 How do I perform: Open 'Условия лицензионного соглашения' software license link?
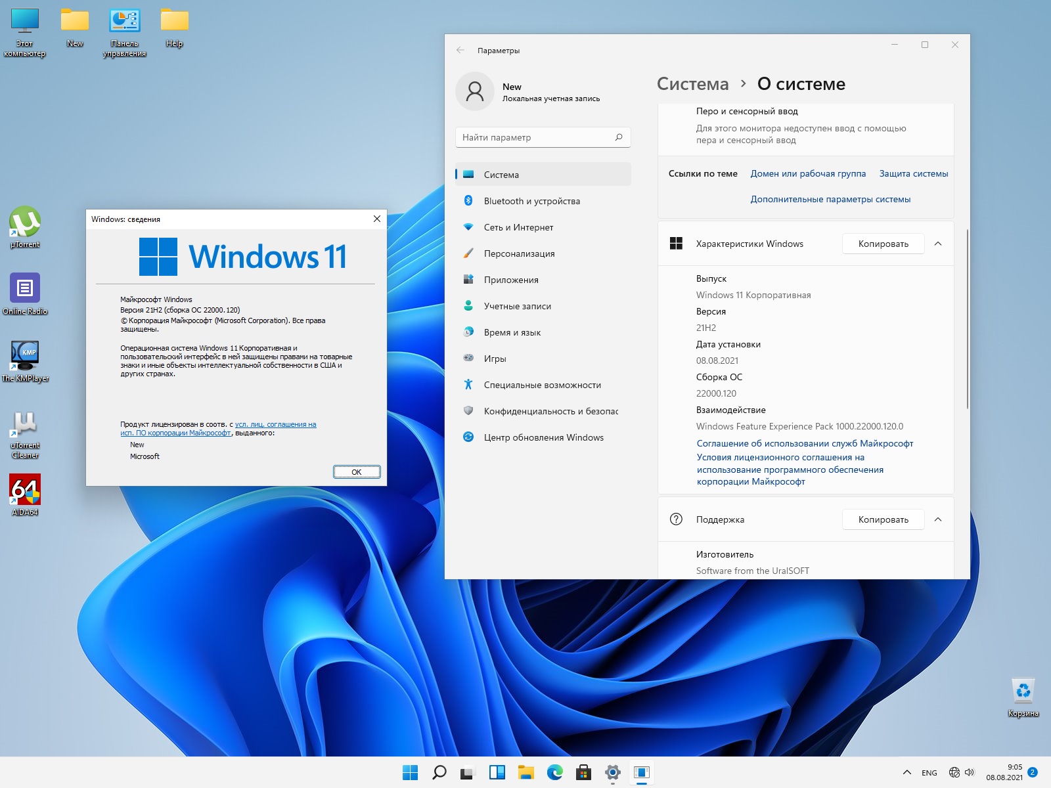[790, 470]
